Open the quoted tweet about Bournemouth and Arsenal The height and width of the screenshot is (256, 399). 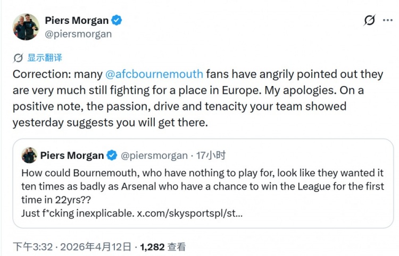point(207,186)
